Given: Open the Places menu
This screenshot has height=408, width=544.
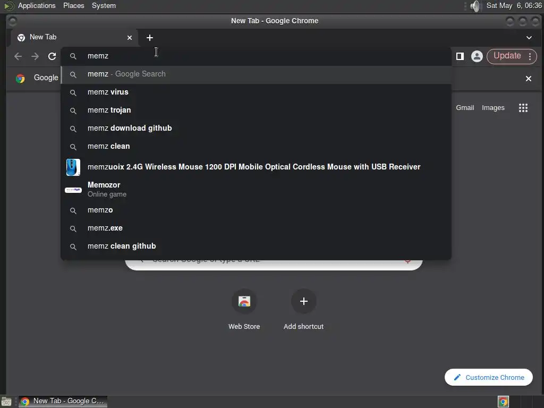Looking at the screenshot, I should pyautogui.click(x=73, y=5).
